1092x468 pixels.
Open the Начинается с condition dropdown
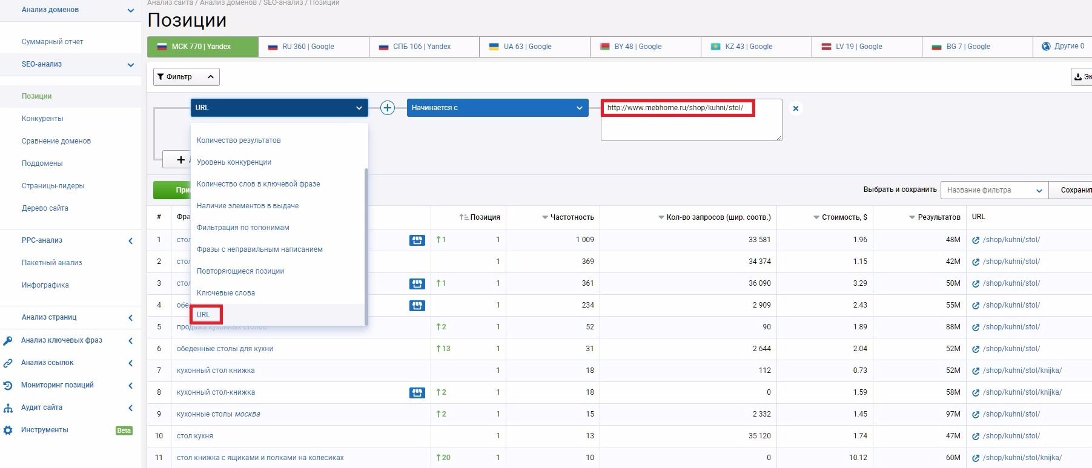point(497,108)
